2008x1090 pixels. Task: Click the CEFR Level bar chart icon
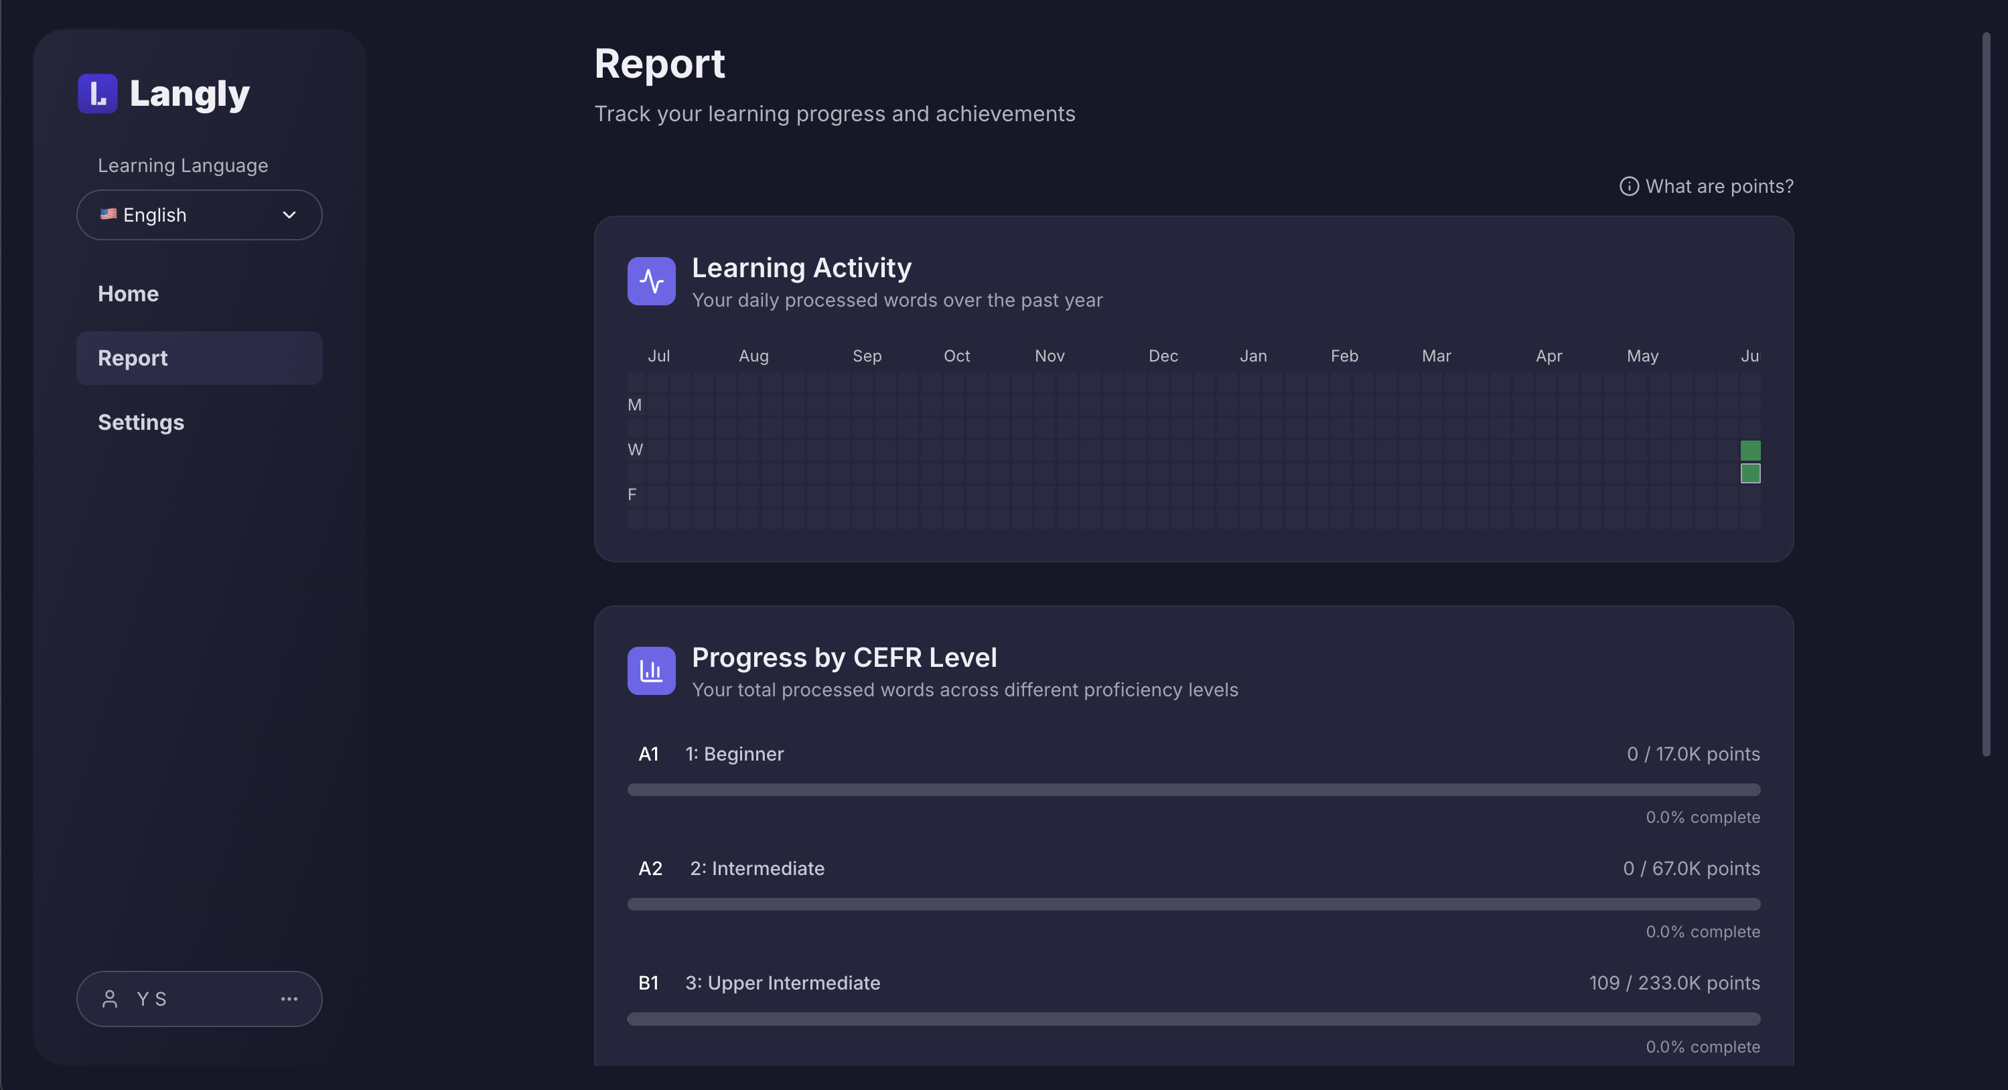point(651,671)
